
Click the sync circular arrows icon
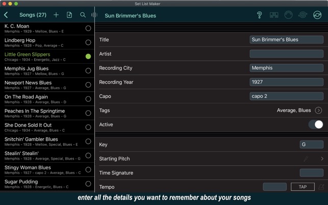317,15
